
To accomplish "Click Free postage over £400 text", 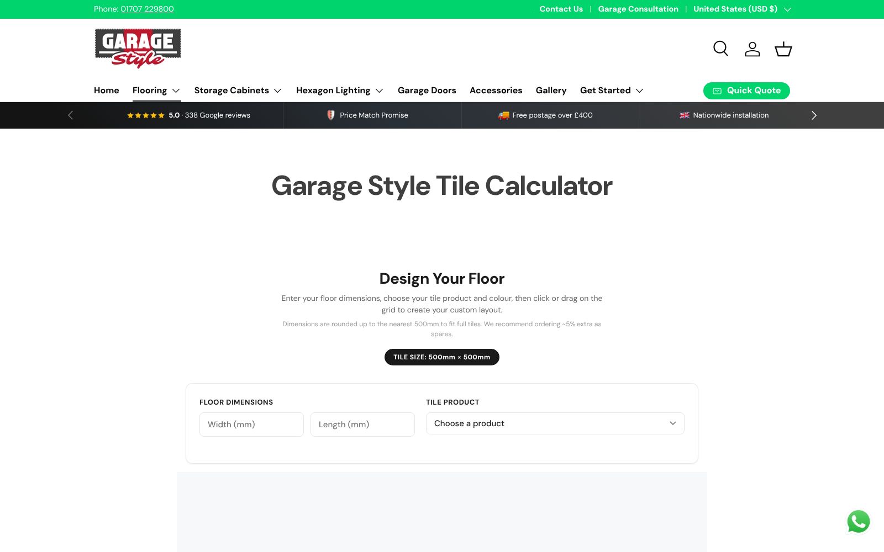I will click(552, 115).
